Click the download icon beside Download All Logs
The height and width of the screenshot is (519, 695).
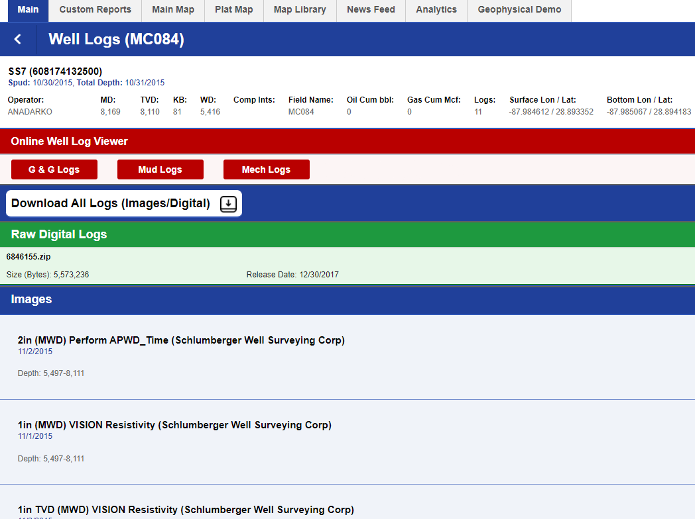point(228,204)
